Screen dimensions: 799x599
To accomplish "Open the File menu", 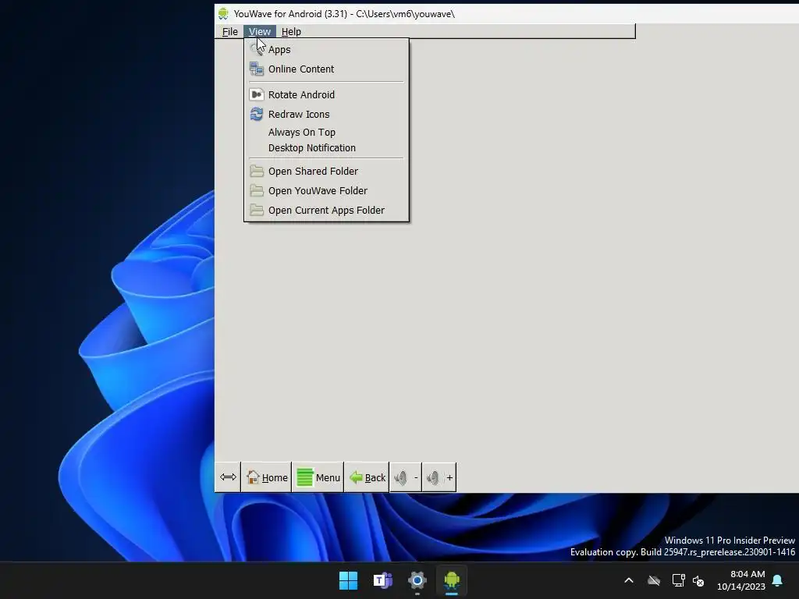I will pyautogui.click(x=230, y=31).
